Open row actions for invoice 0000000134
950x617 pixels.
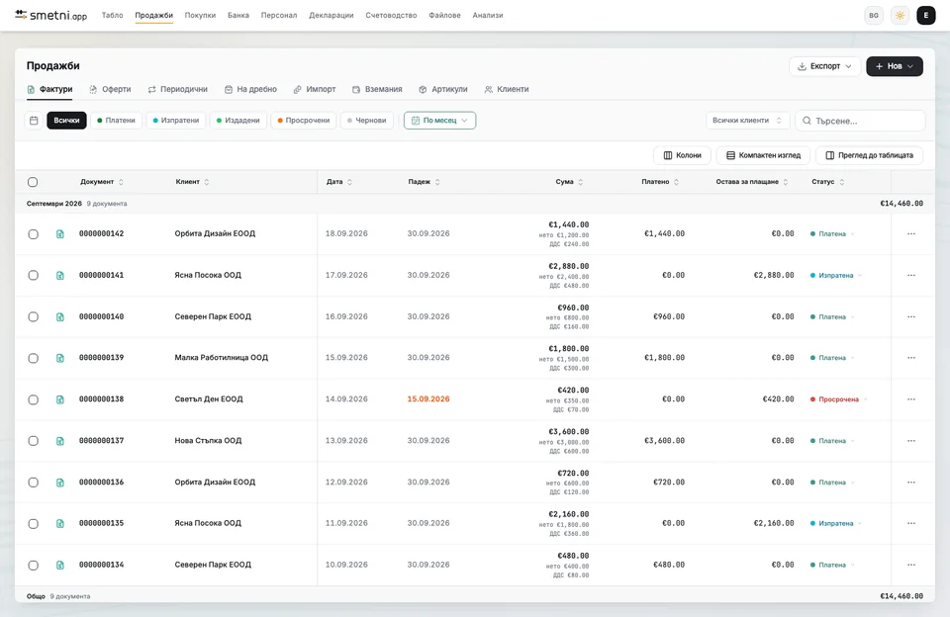[x=911, y=565]
